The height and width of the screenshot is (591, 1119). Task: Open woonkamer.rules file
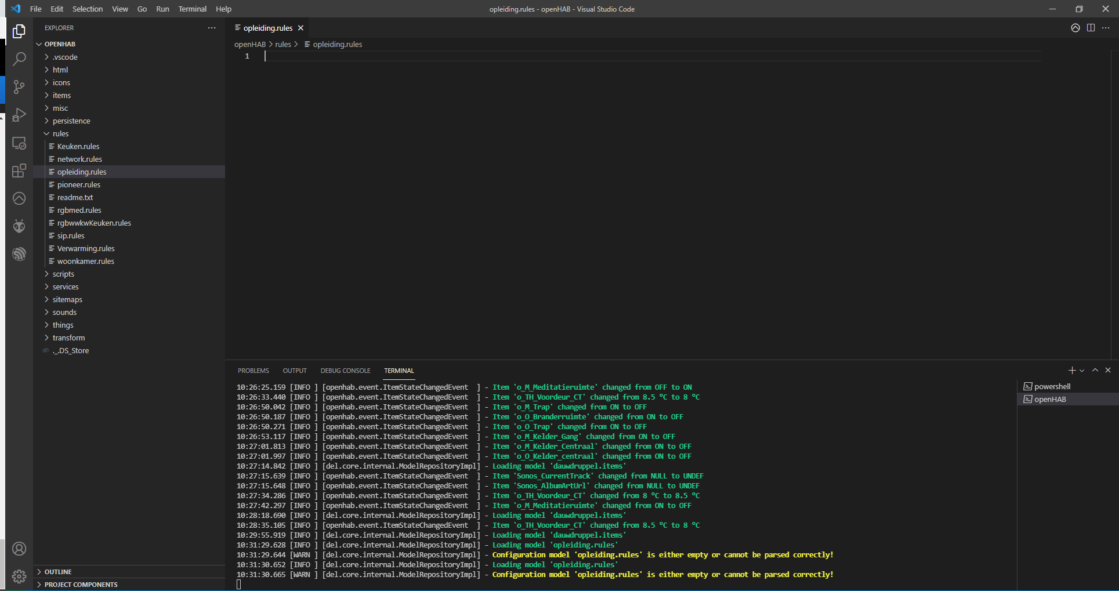(129, 261)
